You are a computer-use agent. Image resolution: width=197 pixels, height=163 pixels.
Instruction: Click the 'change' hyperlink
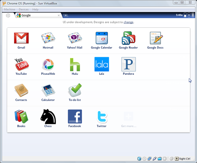(x=128, y=22)
